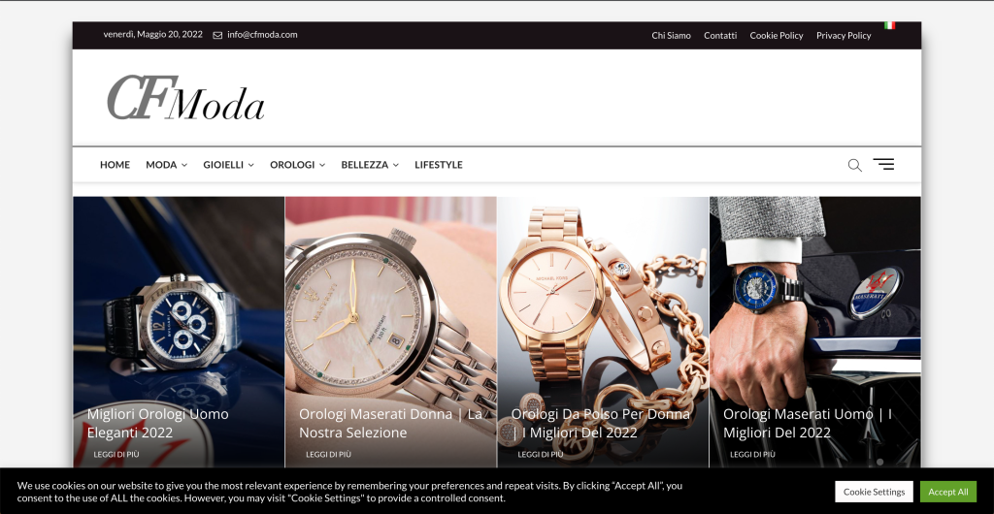The image size is (994, 514).
Task: Click the Accept All cookies button
Action: pyautogui.click(x=947, y=492)
